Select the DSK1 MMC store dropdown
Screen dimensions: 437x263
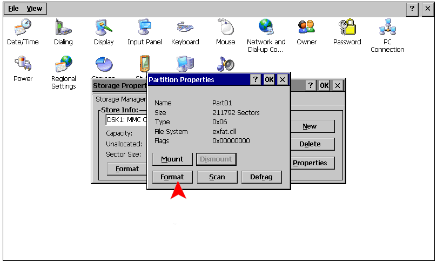pyautogui.click(x=126, y=120)
